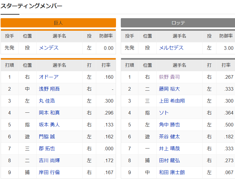
Task: Open 門脇 誠 player profile
Action: click(47, 137)
